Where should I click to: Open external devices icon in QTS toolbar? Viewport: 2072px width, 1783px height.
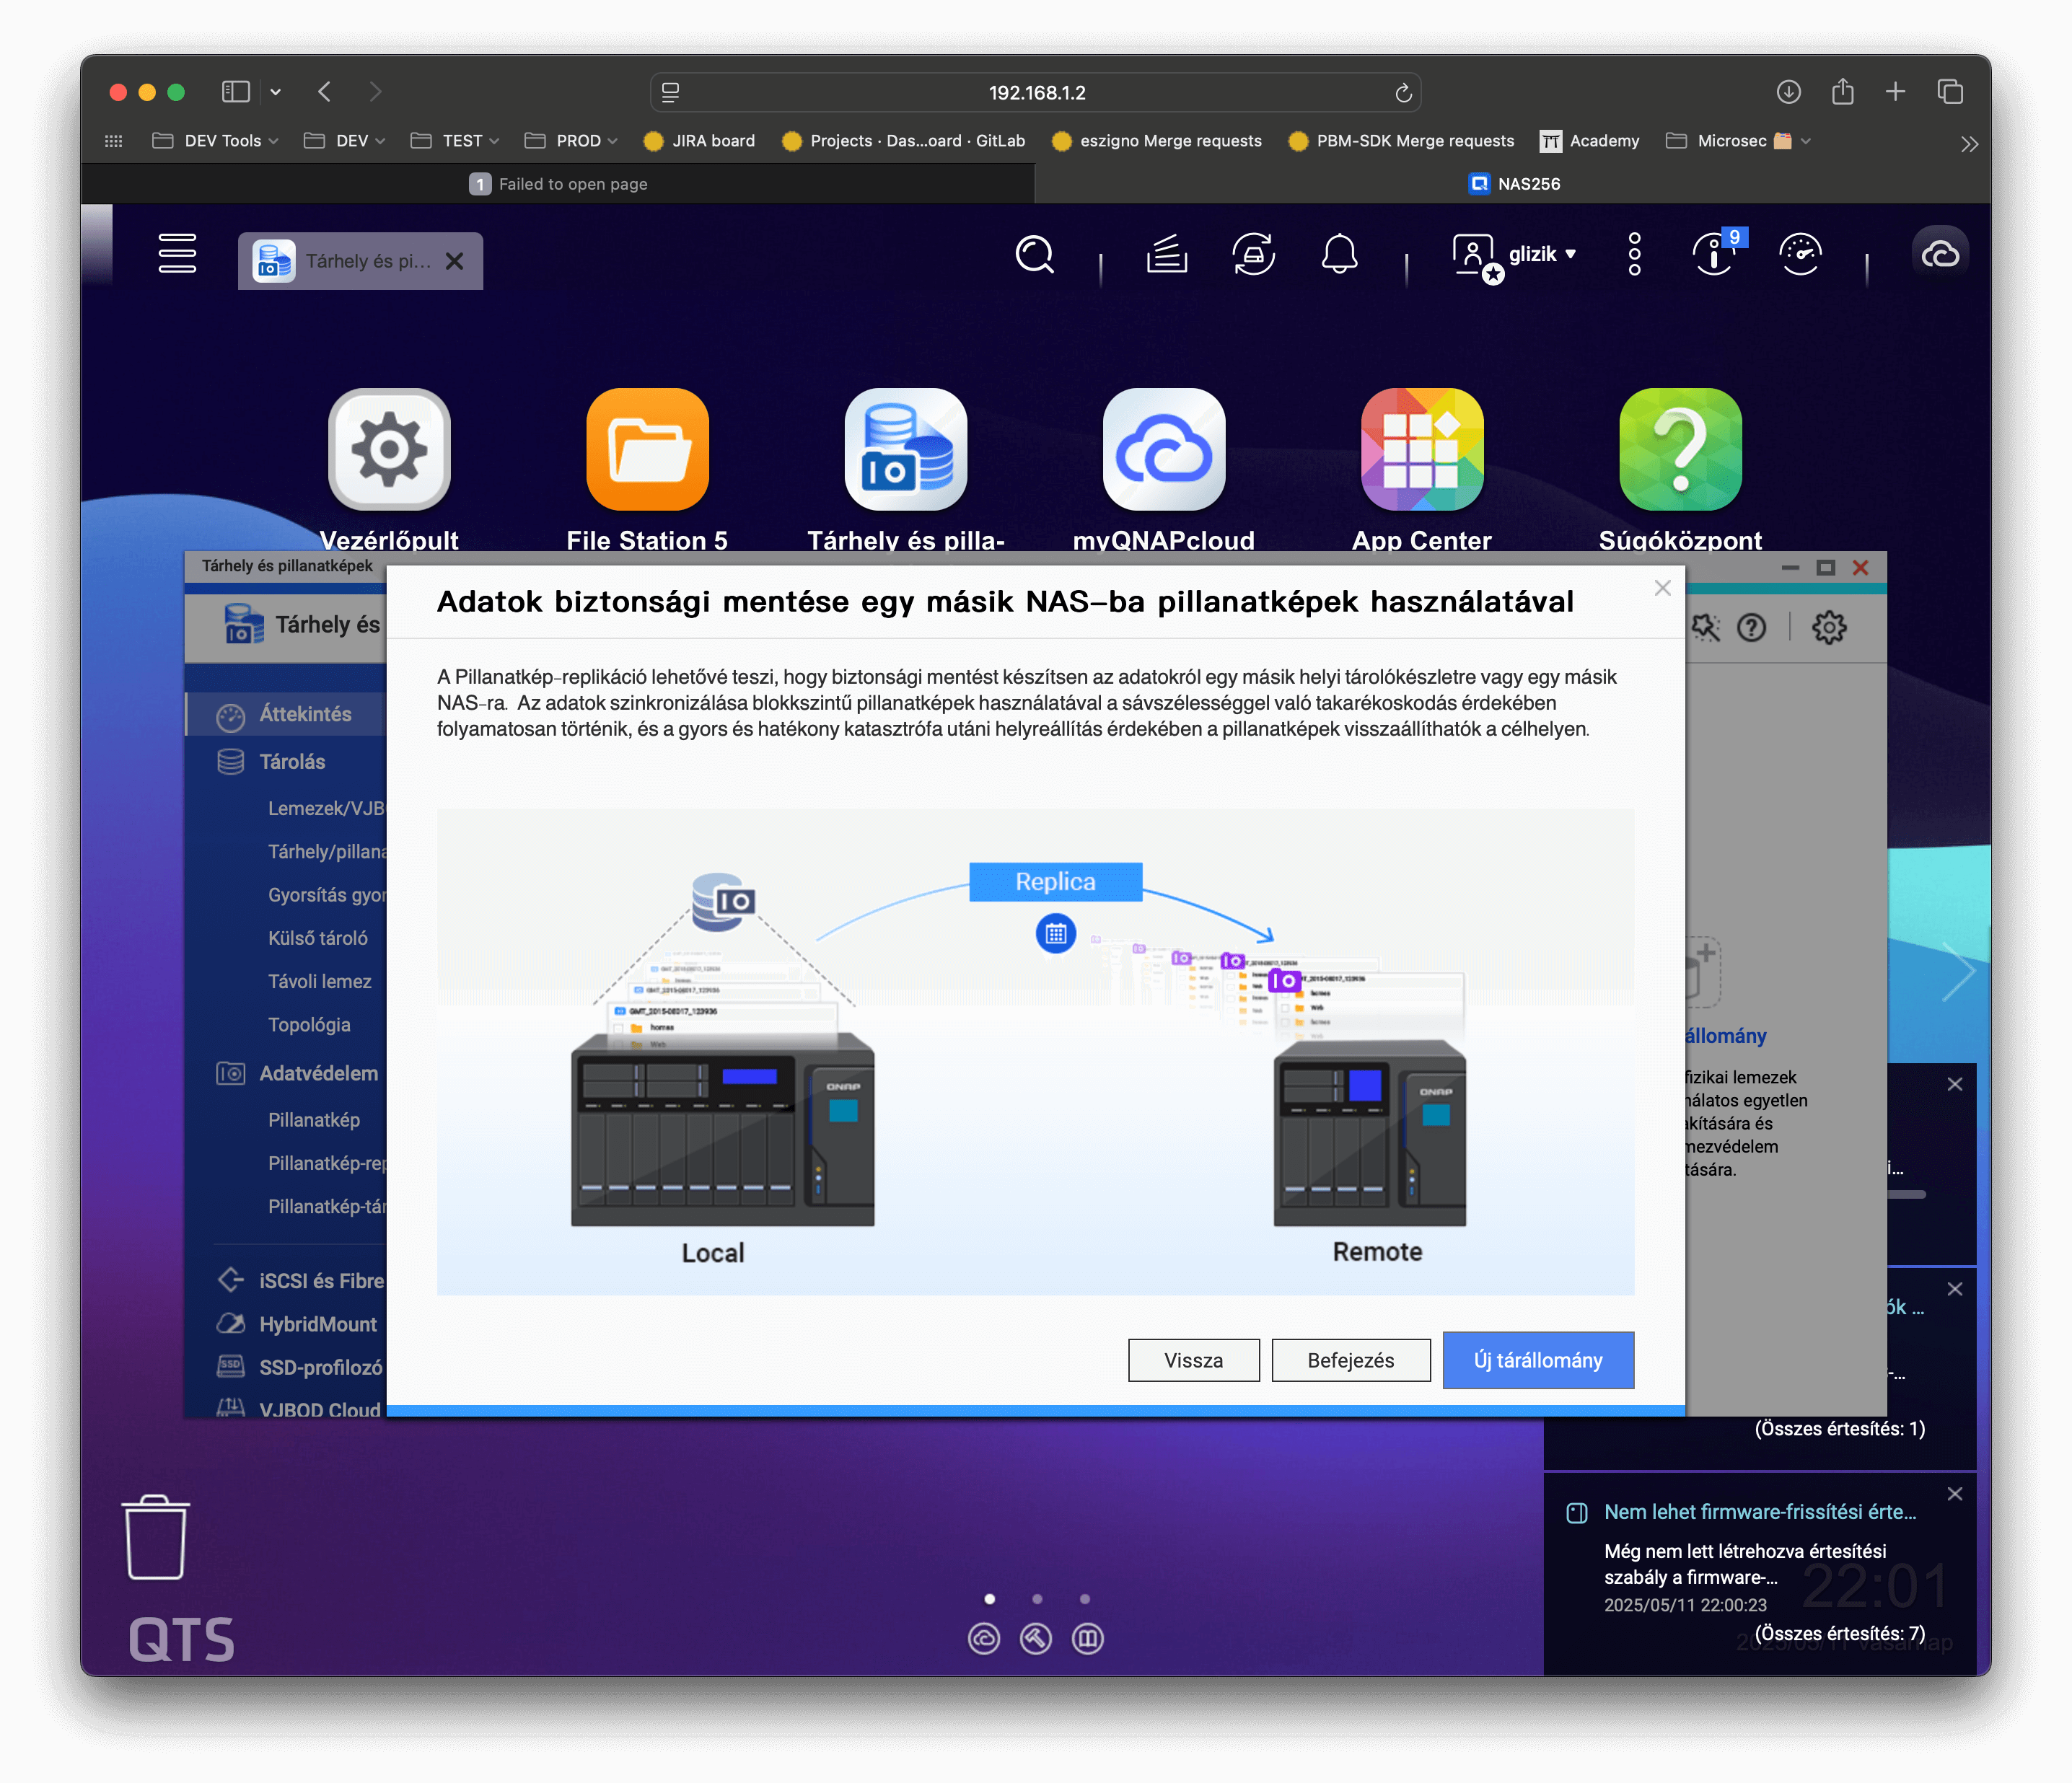click(1253, 254)
